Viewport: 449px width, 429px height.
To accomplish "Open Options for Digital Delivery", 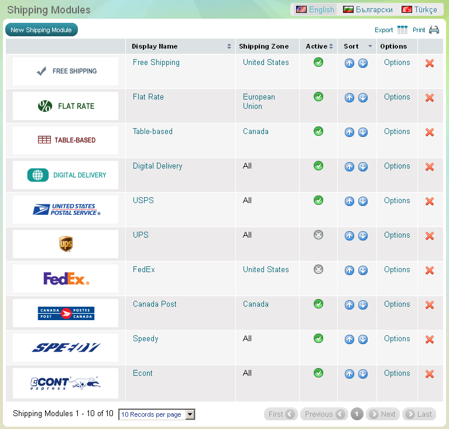I will click(x=397, y=166).
